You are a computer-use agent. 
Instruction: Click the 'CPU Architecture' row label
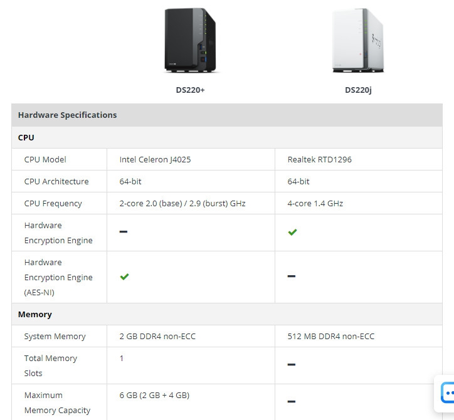(x=56, y=182)
